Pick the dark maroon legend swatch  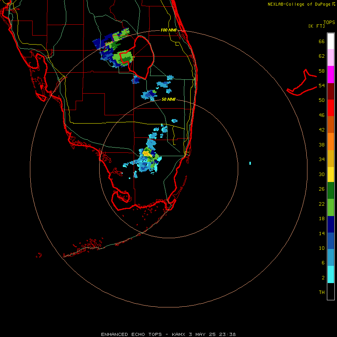click(331, 91)
